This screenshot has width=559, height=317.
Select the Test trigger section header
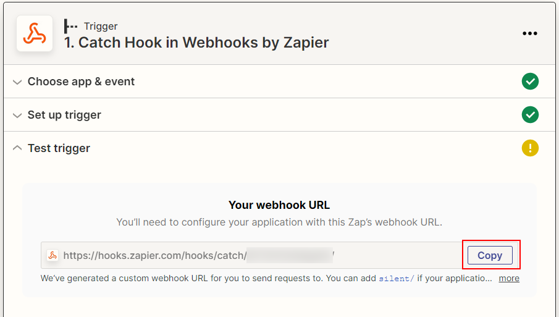59,148
